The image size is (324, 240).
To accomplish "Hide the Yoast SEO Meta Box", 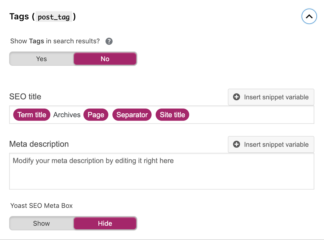I will (105, 223).
